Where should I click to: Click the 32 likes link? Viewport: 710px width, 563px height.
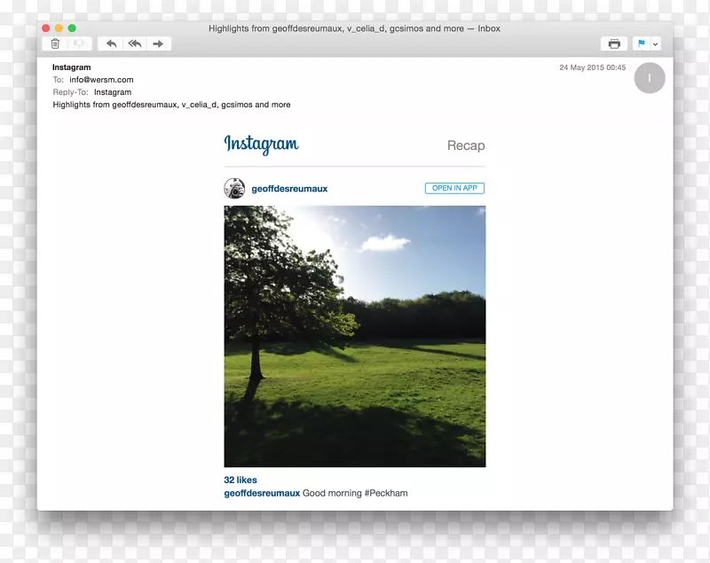[241, 480]
